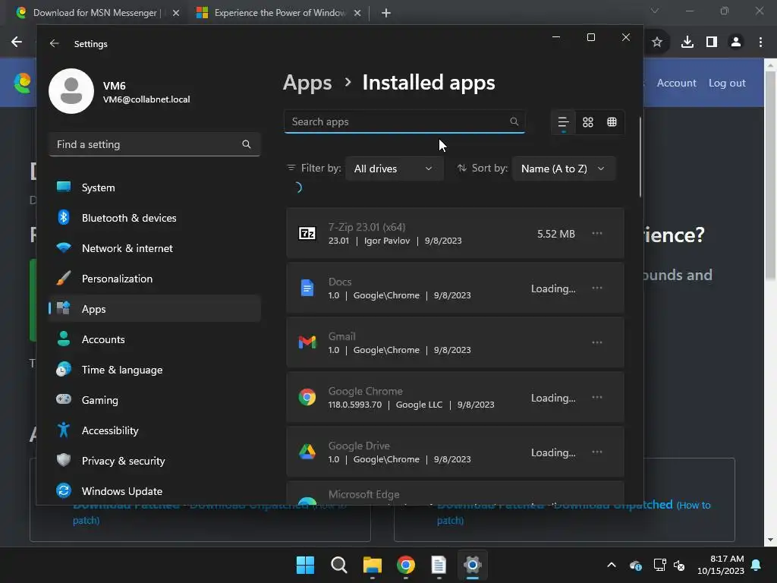The height and width of the screenshot is (583, 777).
Task: Switch to Experience the Power of Windows tab
Action: pos(279,13)
